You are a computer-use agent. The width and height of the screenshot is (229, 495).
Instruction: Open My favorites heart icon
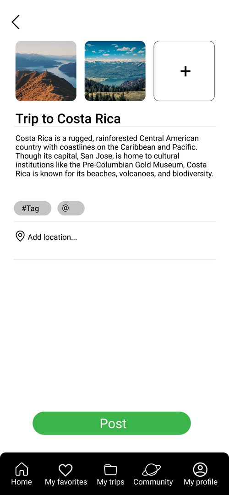click(65, 470)
